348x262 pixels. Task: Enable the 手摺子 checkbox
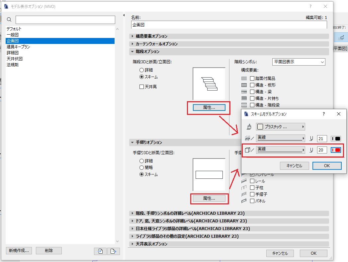point(252,194)
